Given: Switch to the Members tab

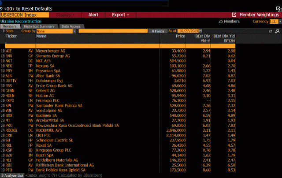Looking at the screenshot, I should click(x=10, y=26).
